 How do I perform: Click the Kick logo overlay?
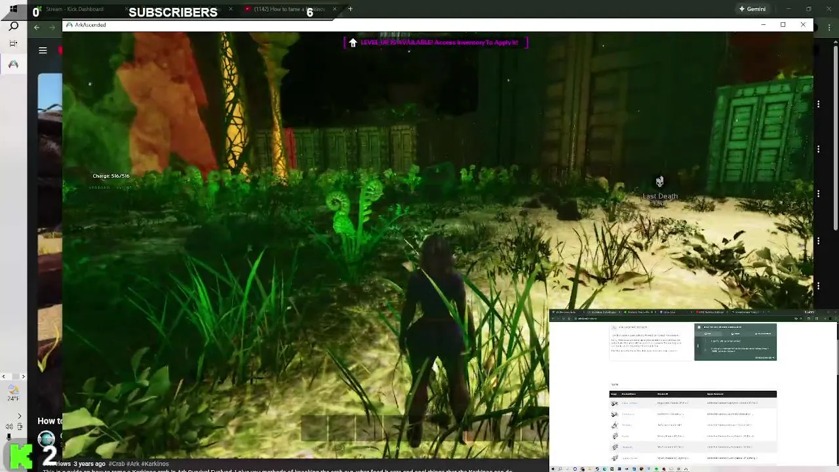[21, 456]
